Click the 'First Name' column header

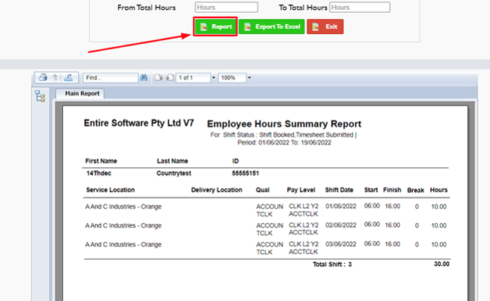point(101,161)
